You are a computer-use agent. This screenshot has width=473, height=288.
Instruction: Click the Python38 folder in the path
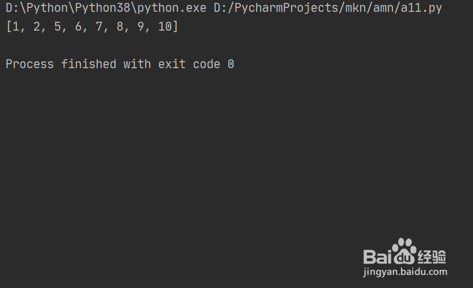tap(103, 8)
